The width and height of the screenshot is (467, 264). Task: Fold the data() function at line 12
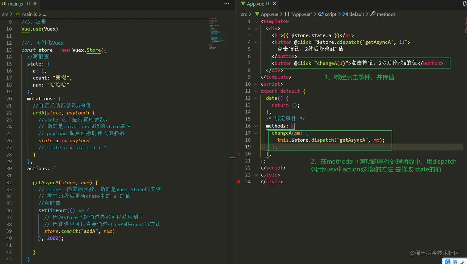click(x=256, y=98)
